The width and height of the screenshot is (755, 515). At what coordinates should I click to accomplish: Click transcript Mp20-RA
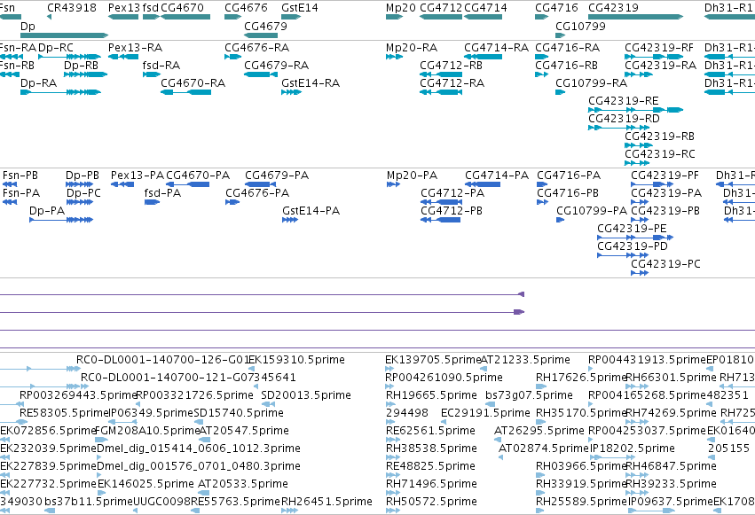(412, 48)
